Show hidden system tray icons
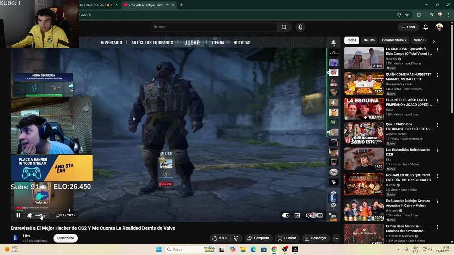The height and width of the screenshot is (255, 454). coord(399,249)
